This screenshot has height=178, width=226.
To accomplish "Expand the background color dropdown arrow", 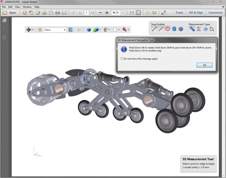I will (119, 30).
